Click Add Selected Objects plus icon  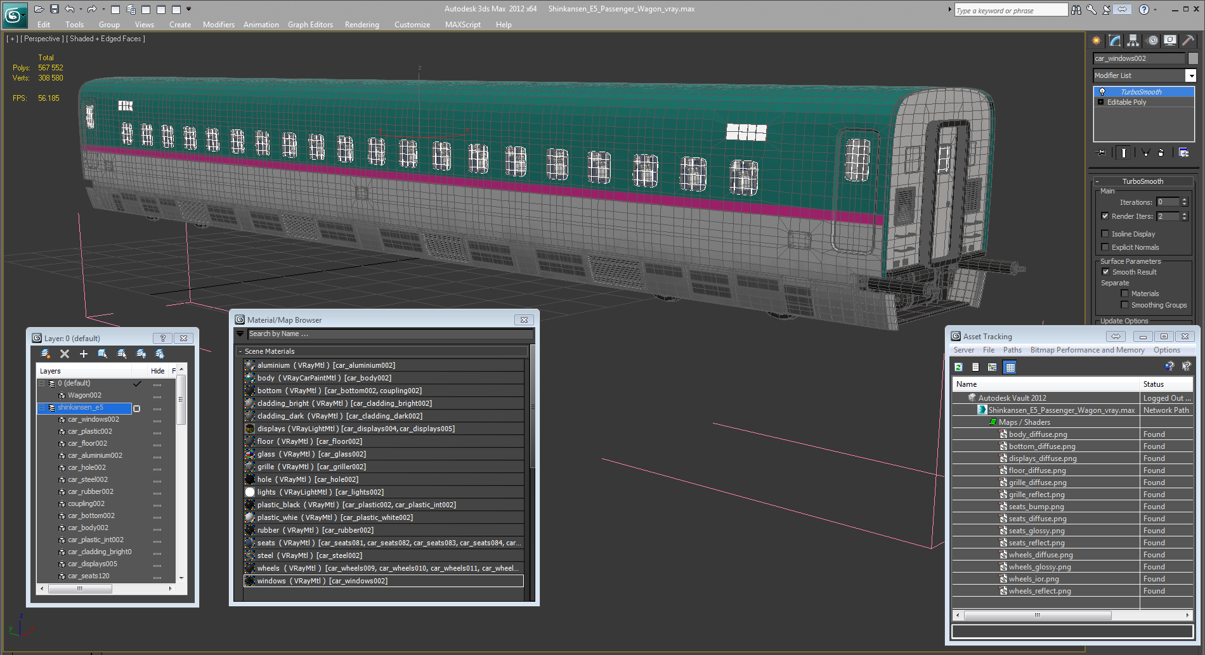point(83,354)
